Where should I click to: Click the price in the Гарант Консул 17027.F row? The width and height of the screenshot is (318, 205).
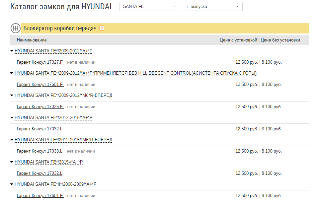259,62
